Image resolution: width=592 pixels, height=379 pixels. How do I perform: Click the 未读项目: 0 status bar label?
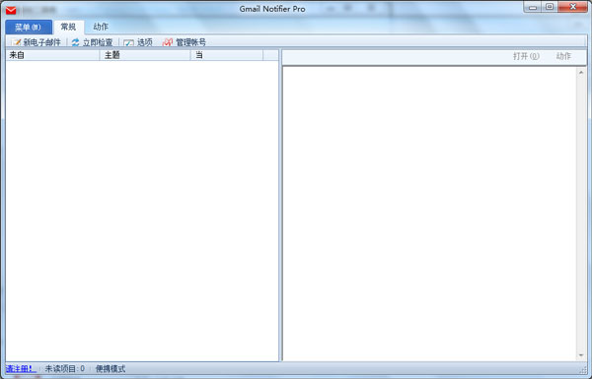coord(65,368)
